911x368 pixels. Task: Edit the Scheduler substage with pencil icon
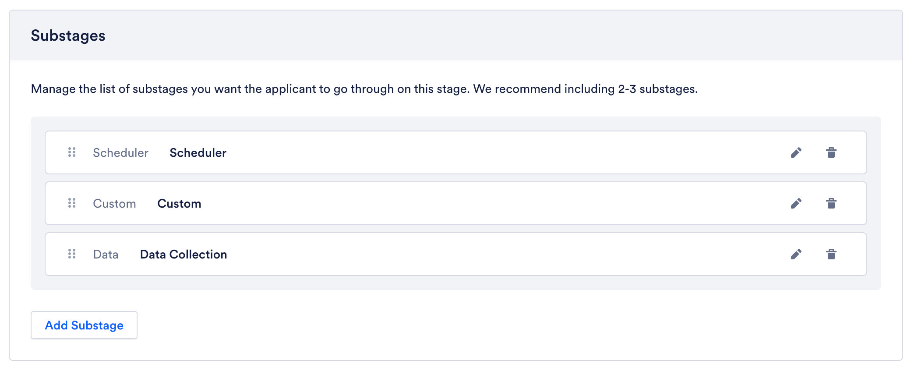click(x=796, y=152)
